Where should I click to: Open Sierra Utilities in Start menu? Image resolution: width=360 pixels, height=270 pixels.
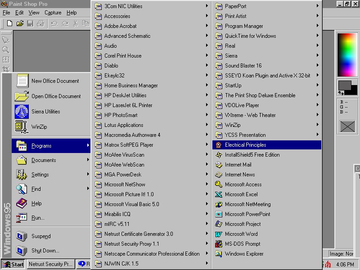click(x=45, y=112)
